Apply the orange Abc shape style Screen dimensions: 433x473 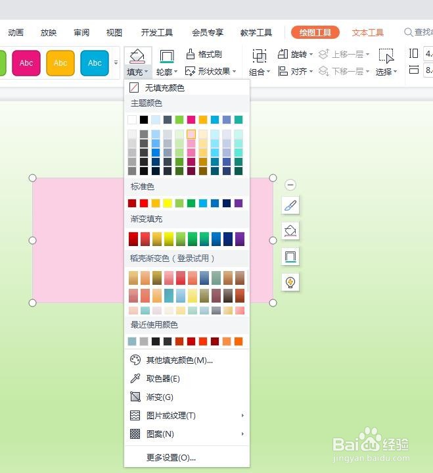(60, 63)
